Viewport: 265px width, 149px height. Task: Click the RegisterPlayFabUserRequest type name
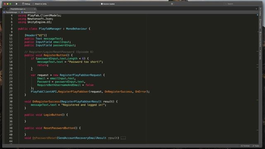coord(81,75)
